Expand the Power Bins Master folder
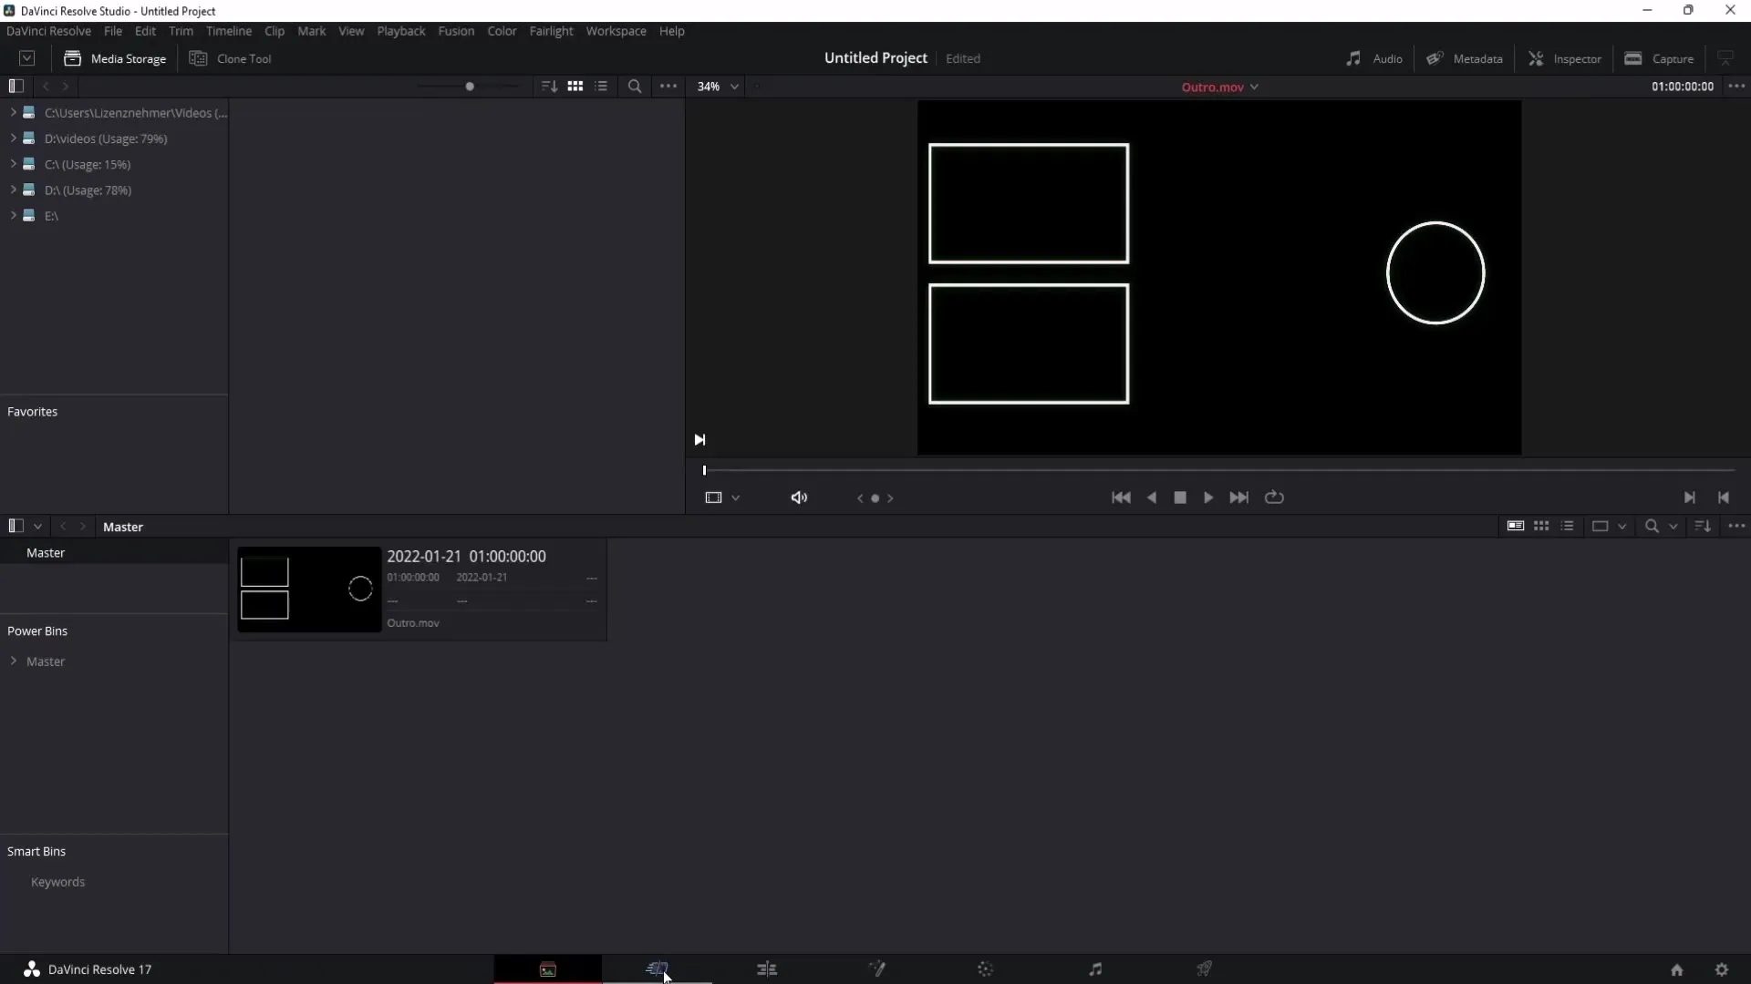 tap(14, 661)
